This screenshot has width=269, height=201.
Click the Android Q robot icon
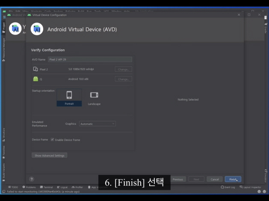click(x=35, y=79)
